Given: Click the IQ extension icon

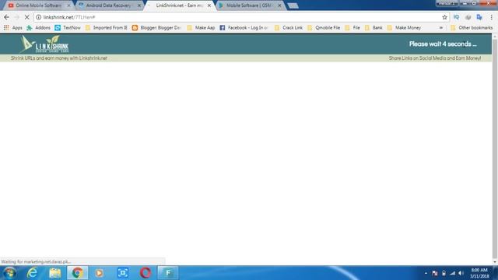Looking at the screenshot, I should [457, 17].
